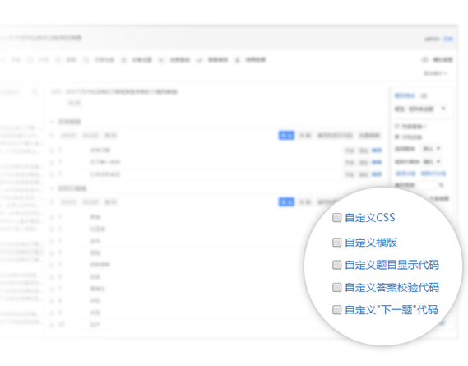Viewport: 468px width, 366px height.
Task: Click the checkmark icon in the toolbar
Action: click(199, 60)
